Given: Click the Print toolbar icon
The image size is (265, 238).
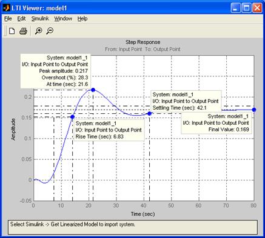Looking at the screenshot, I should (23, 31).
